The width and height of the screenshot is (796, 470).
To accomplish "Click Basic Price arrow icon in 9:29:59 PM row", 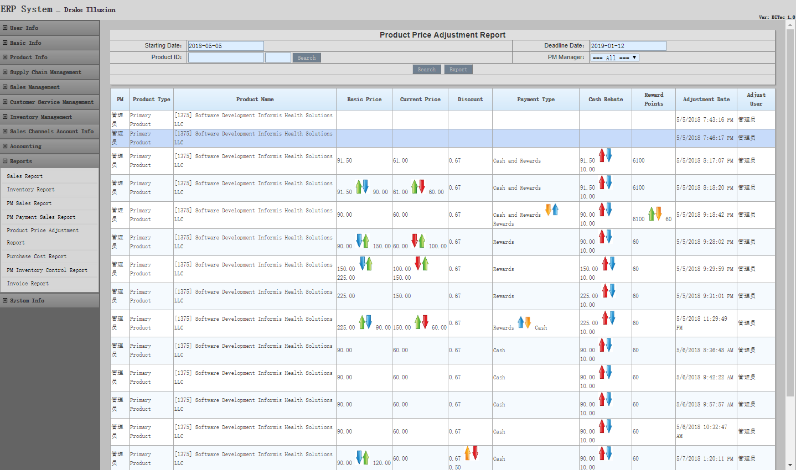I will pos(366,263).
